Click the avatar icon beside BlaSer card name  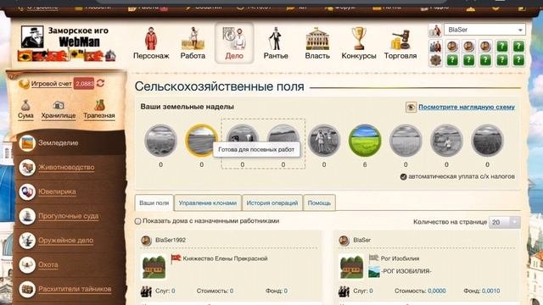[344, 241]
